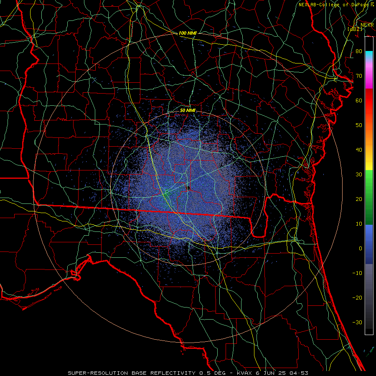376x376 pixels.
Task: Click the 0 value on the color scale
Action: coord(361,249)
